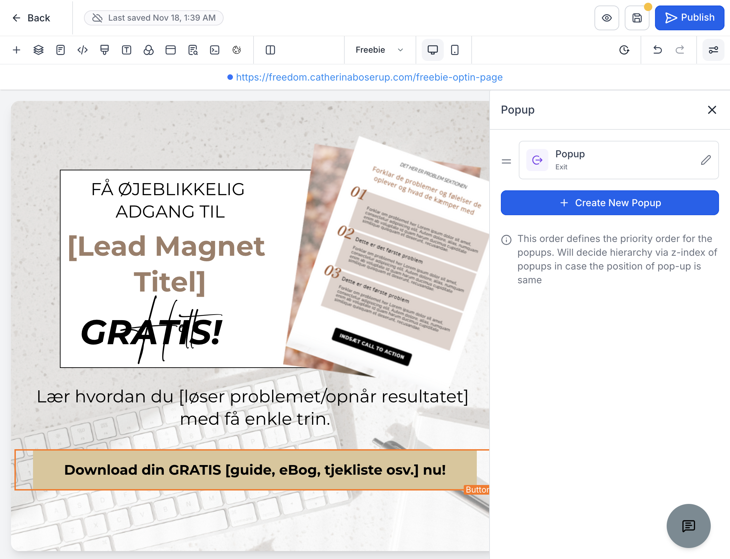Open the custom code tracking icon
The width and height of the screenshot is (730, 559).
[83, 50]
